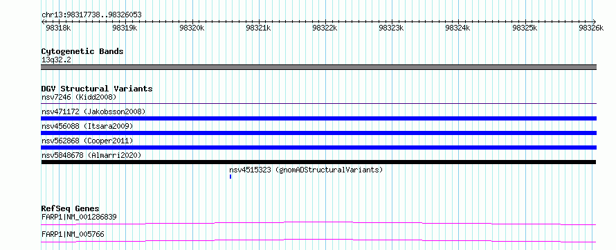Click the FARP1|NM_001286839 transcript label

tap(79, 217)
